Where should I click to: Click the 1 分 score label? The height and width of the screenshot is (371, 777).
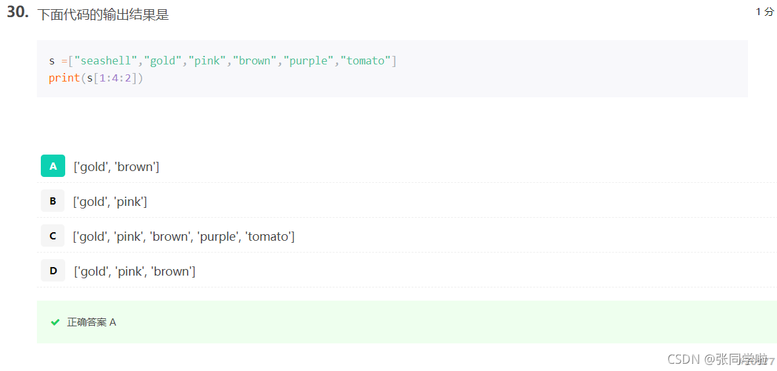pyautogui.click(x=765, y=12)
